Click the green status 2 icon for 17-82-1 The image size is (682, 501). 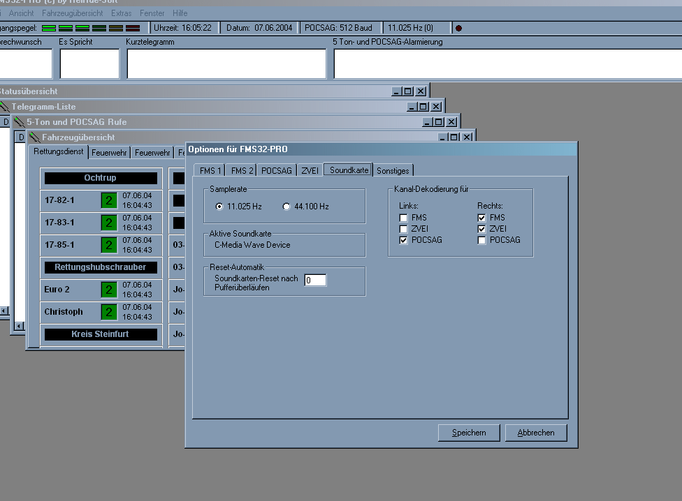click(x=108, y=200)
